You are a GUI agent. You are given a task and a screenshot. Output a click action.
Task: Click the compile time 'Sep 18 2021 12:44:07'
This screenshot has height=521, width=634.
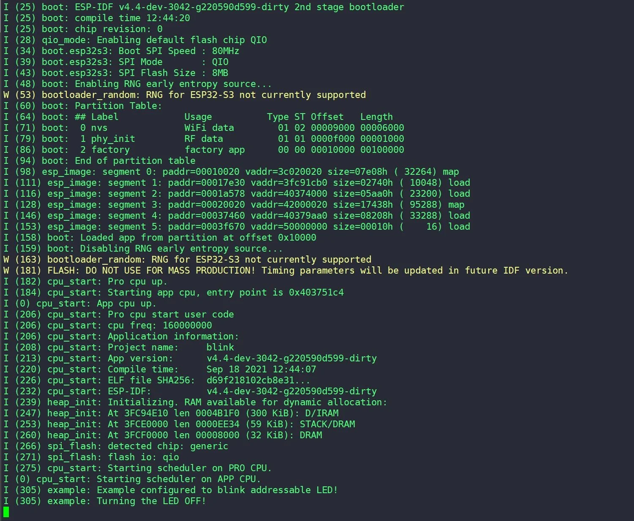point(261,369)
